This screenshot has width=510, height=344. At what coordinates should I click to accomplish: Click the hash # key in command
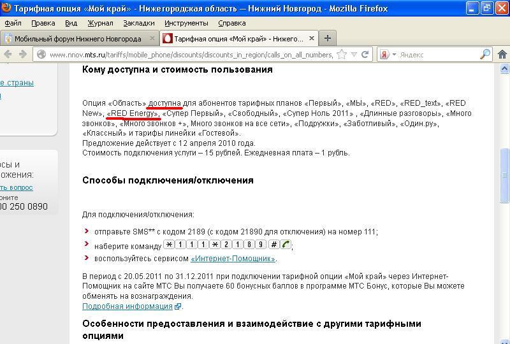coord(274,244)
